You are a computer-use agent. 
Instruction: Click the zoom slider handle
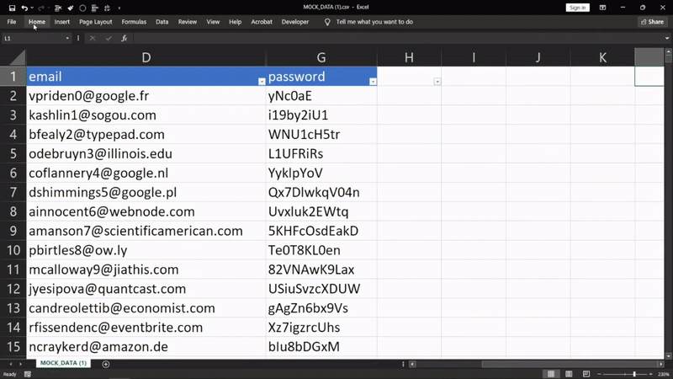coord(634,374)
